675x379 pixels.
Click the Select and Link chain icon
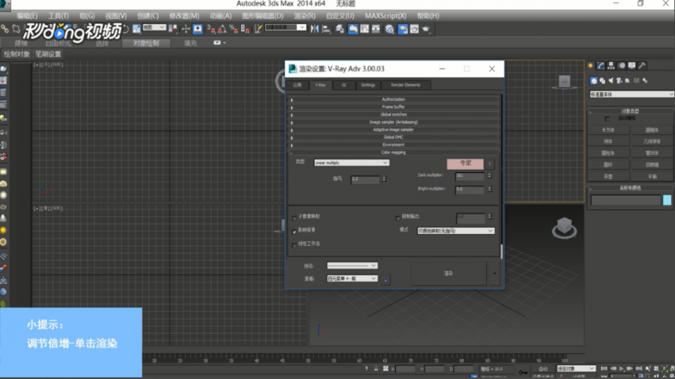[5, 29]
